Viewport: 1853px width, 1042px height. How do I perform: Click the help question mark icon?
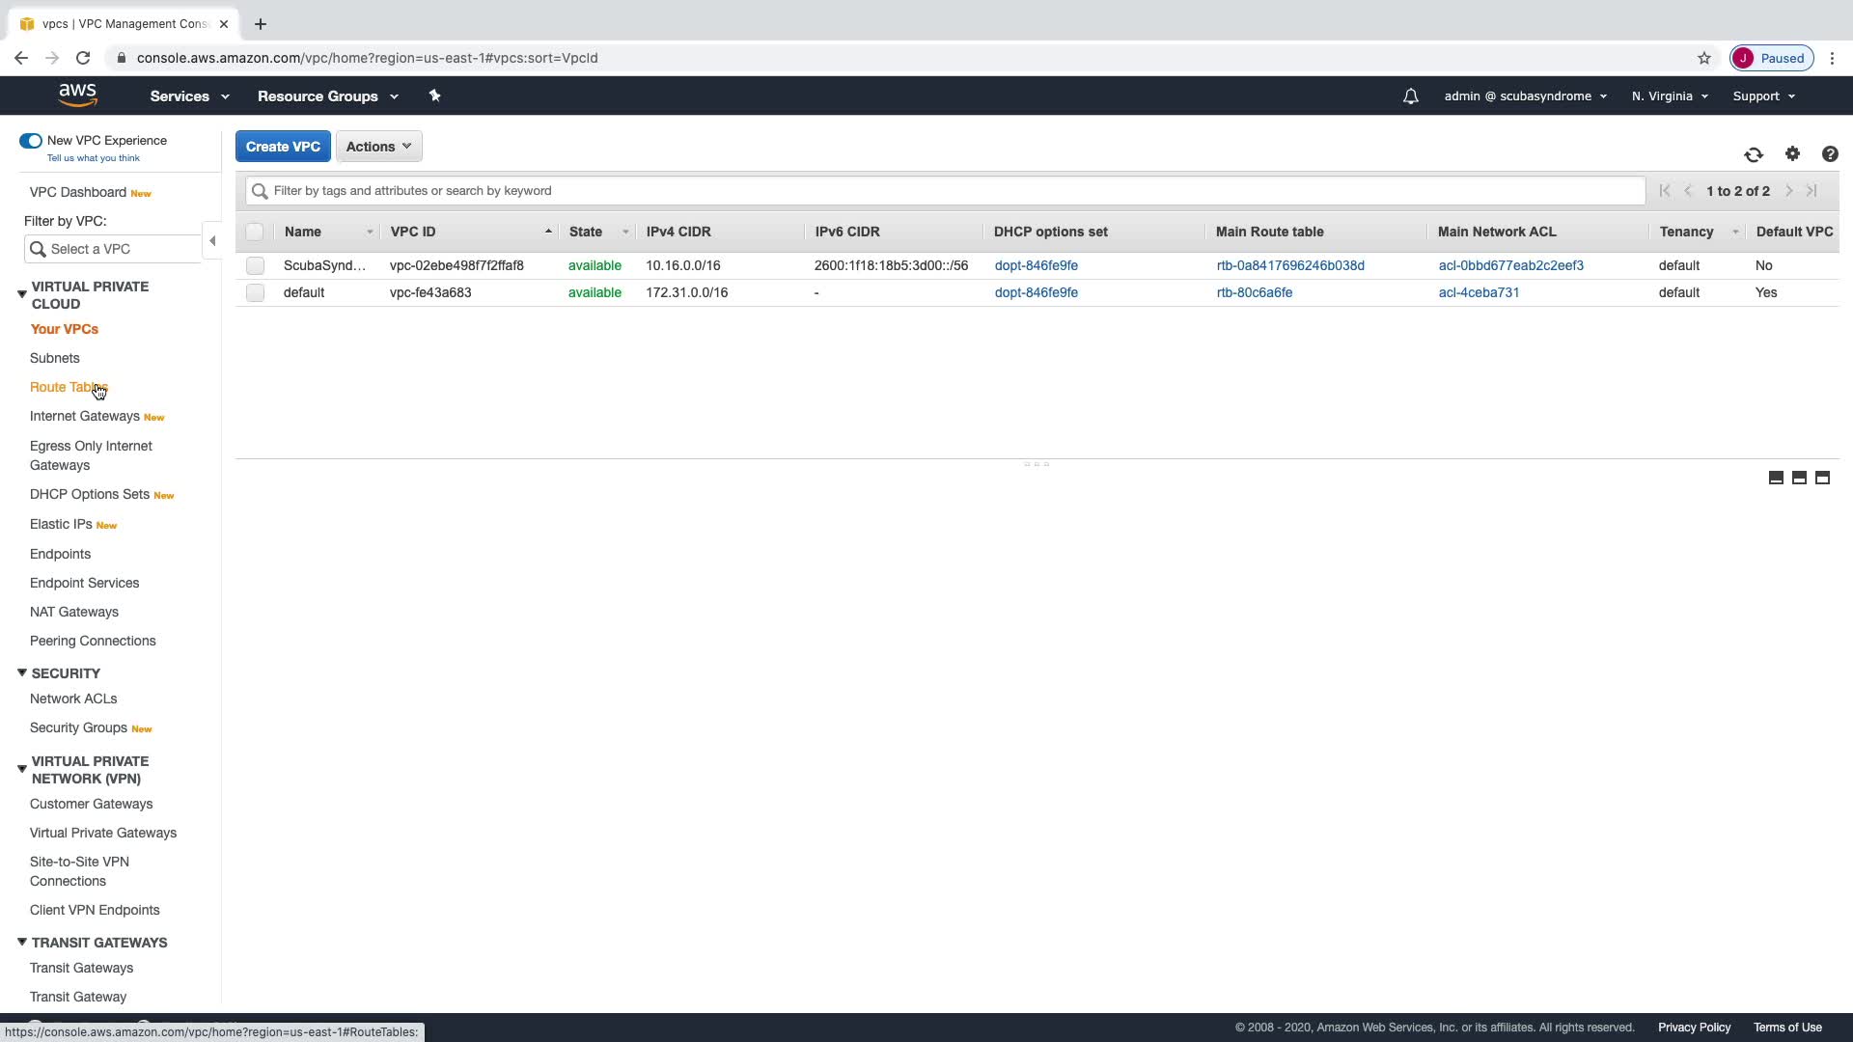click(1830, 154)
